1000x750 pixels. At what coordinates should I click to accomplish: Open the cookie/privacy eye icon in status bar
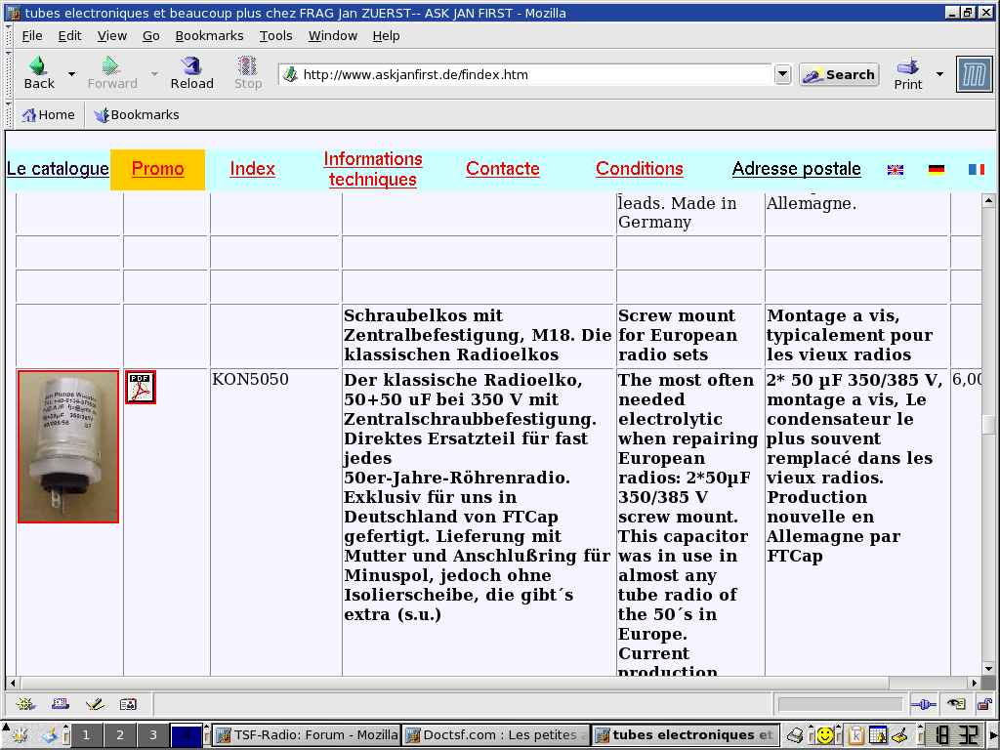pyautogui.click(x=956, y=704)
